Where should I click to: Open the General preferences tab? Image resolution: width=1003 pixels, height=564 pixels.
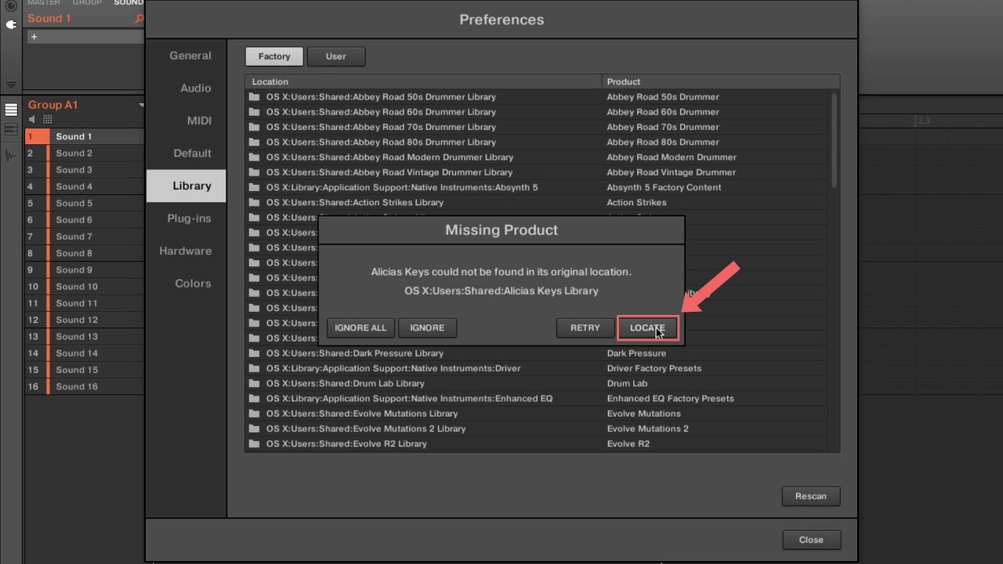(x=190, y=56)
